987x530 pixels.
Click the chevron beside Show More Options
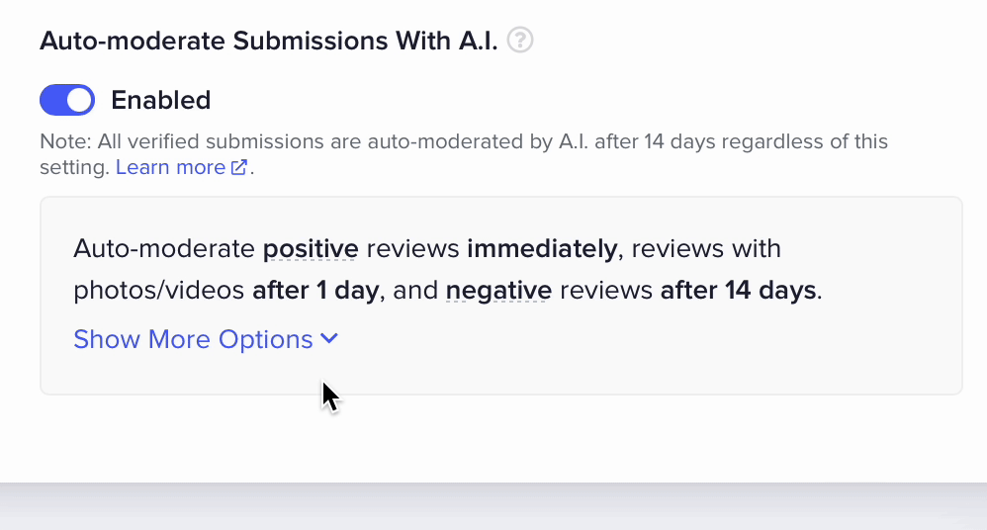coord(329,339)
